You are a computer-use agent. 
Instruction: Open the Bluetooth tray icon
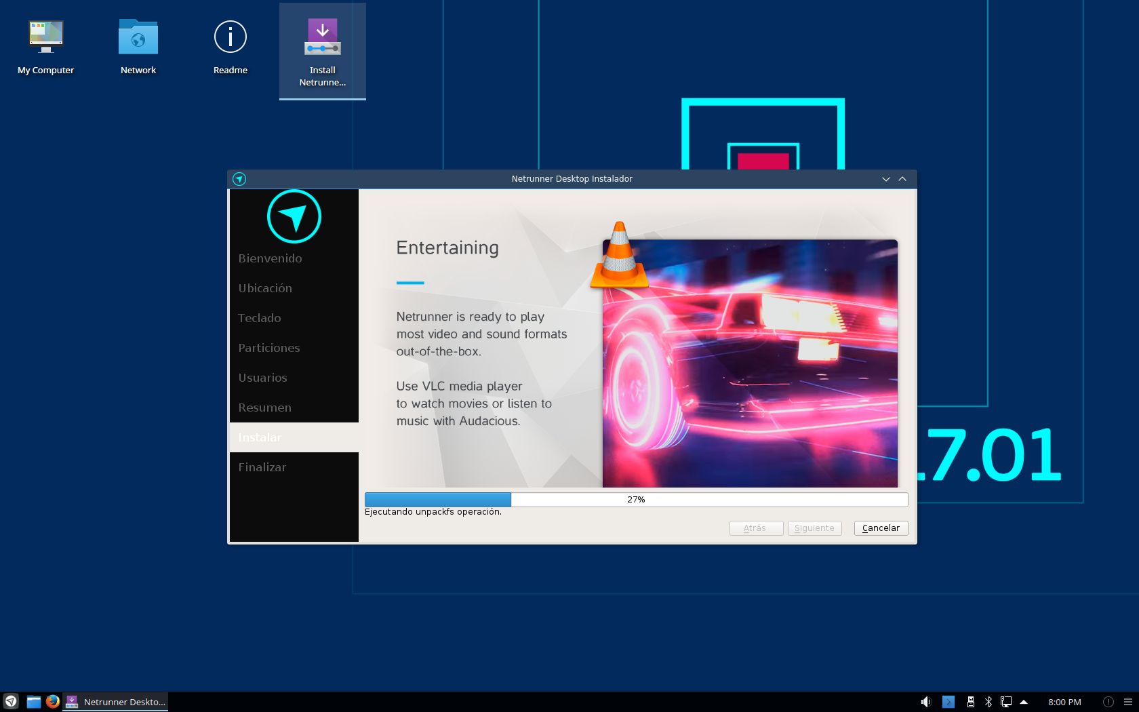(x=988, y=702)
